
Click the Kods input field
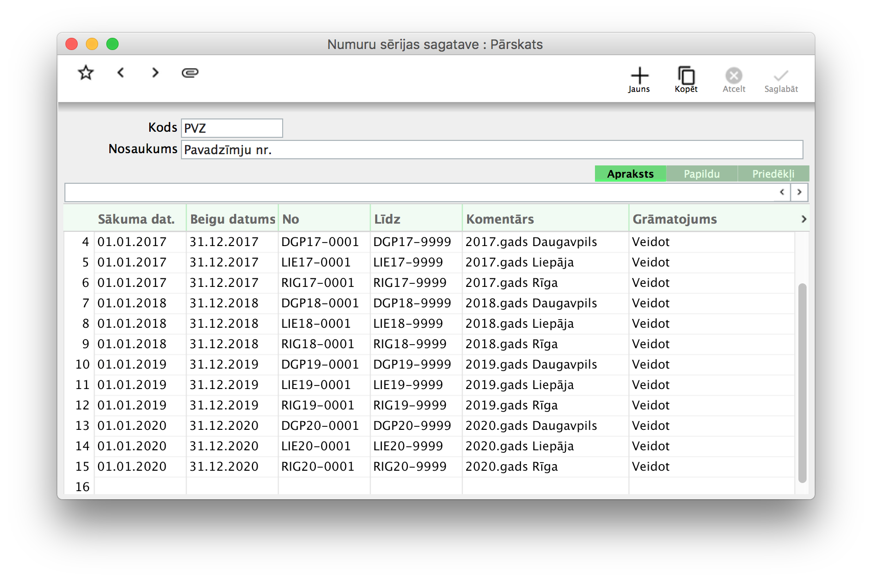click(x=232, y=128)
